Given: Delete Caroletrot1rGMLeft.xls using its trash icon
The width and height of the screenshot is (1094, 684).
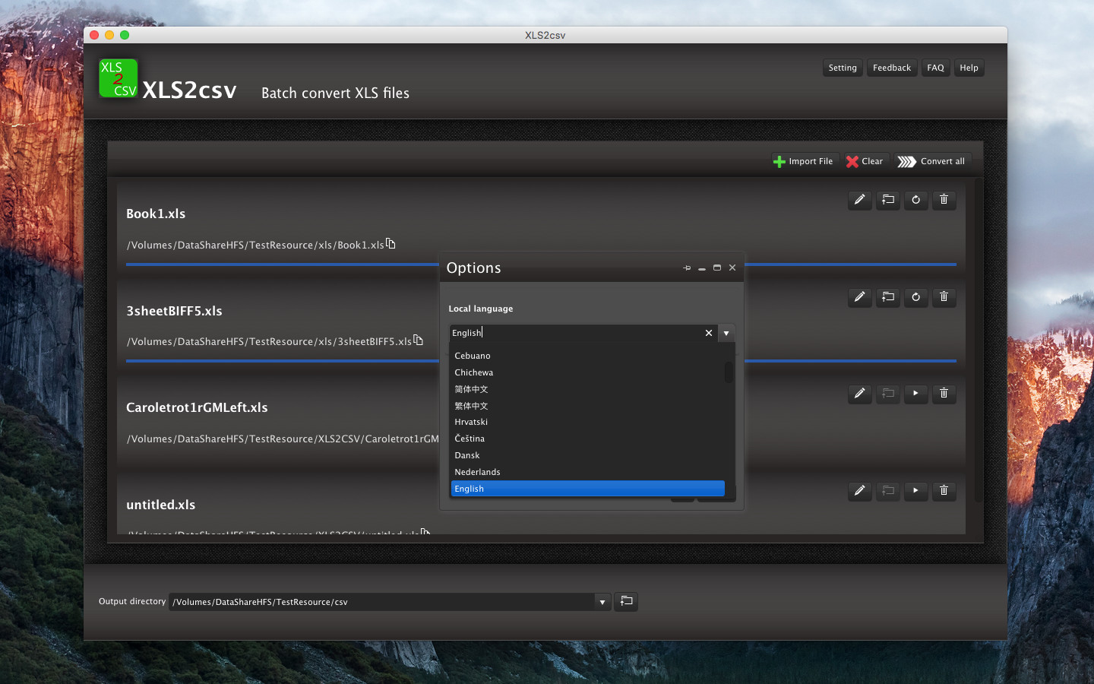Looking at the screenshot, I should (944, 394).
